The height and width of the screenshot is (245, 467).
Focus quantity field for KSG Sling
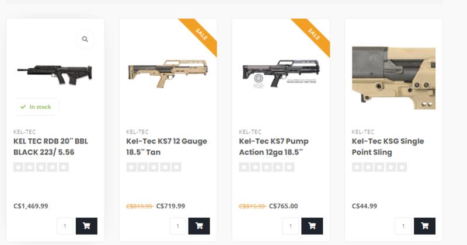(403, 226)
